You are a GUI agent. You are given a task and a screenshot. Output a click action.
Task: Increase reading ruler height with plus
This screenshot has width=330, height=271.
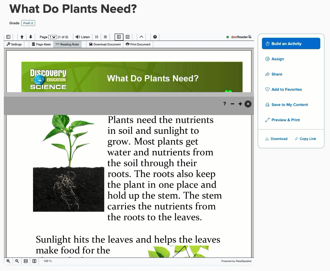click(240, 104)
